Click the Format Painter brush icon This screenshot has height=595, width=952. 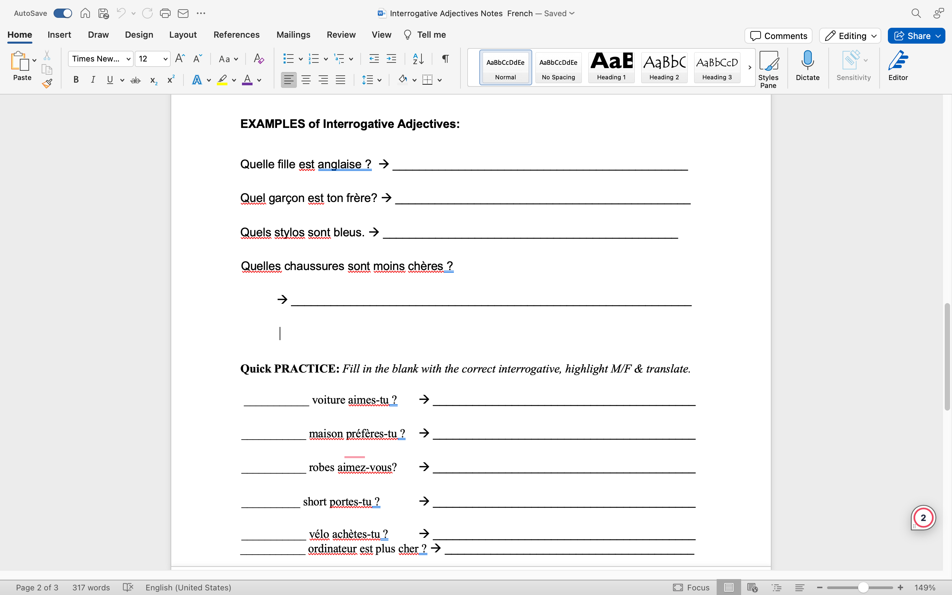[x=47, y=83]
